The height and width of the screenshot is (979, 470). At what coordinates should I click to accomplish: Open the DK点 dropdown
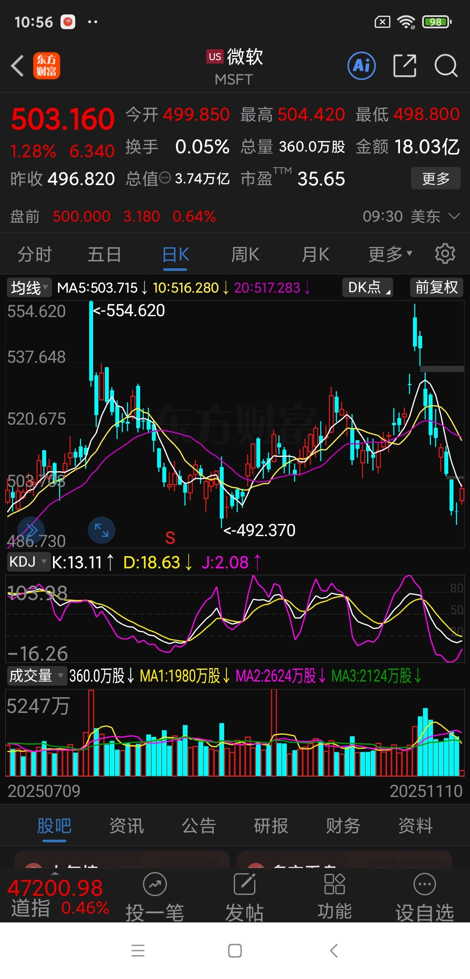[368, 287]
